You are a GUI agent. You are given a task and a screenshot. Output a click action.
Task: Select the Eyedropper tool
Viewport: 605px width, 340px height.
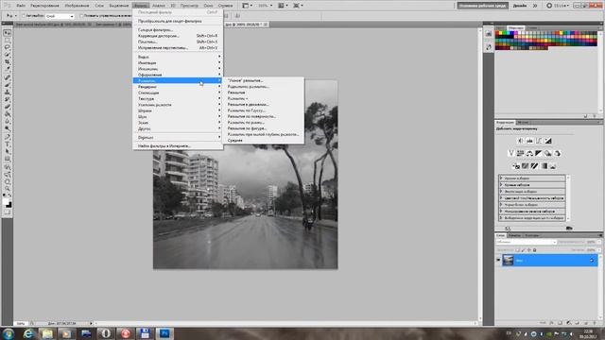[7, 69]
